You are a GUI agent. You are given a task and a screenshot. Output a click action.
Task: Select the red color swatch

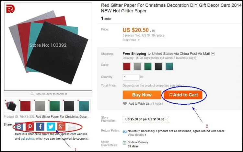127,66
